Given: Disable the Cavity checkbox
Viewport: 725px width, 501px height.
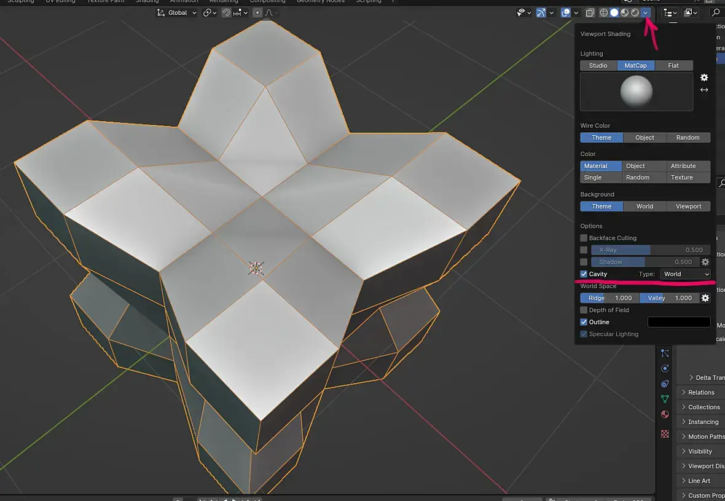Looking at the screenshot, I should coord(584,274).
